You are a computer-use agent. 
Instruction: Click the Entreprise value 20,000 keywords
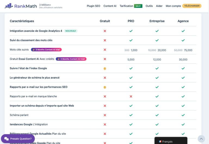click(162, 50)
